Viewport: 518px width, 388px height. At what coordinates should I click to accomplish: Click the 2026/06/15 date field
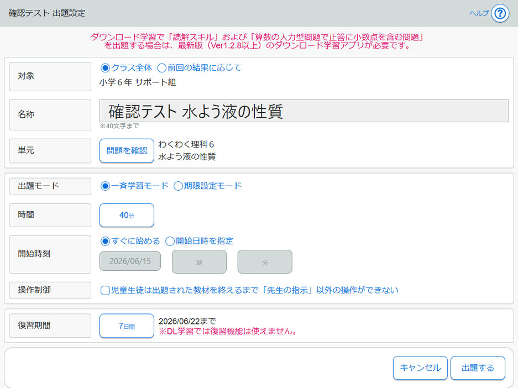[x=130, y=261]
